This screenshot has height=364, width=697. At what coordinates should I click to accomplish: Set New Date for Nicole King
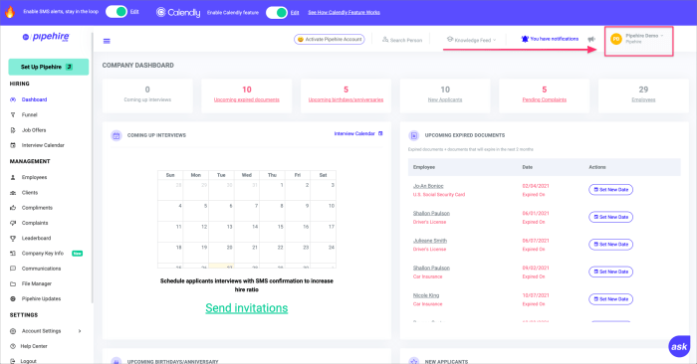point(610,299)
